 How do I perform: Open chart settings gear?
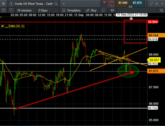tap(161, 10)
